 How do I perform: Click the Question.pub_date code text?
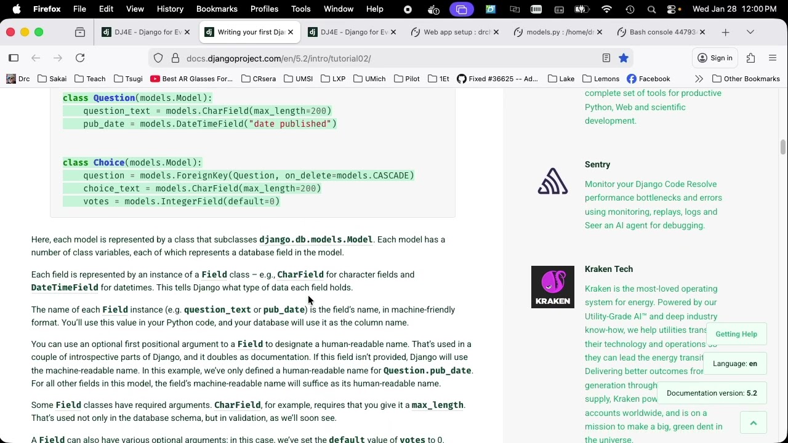click(427, 370)
